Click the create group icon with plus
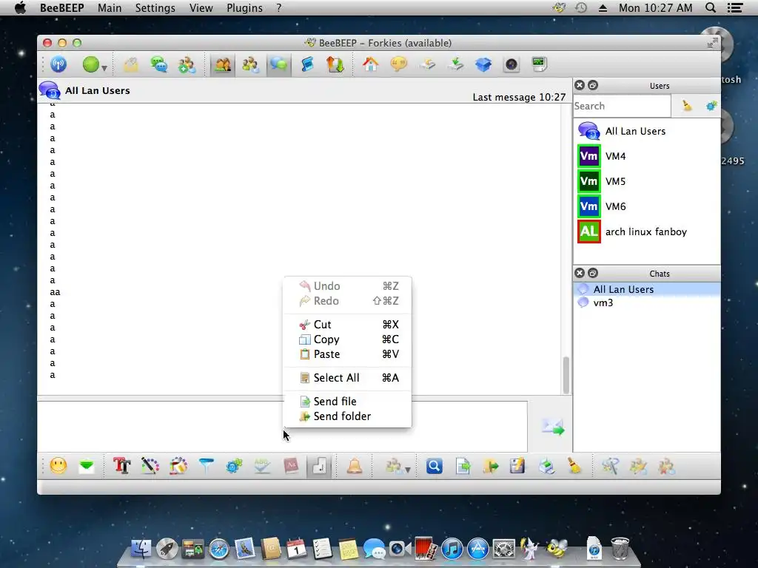758x568 pixels. [x=187, y=65]
